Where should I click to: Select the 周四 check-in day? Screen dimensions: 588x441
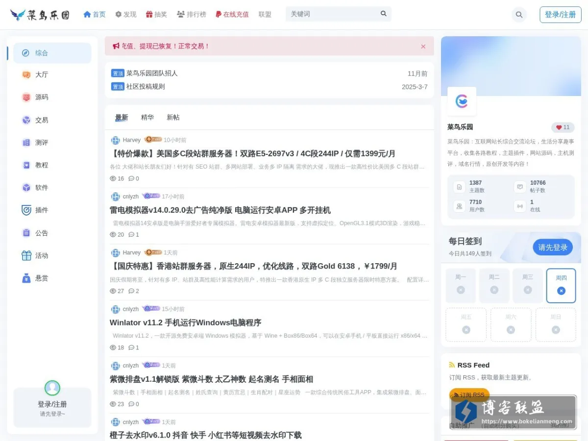point(561,286)
